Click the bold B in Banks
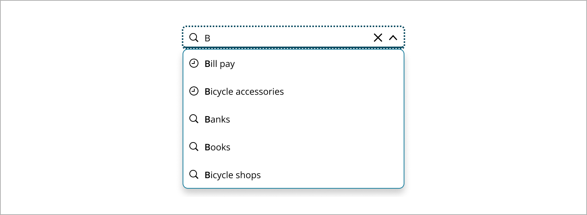 pyautogui.click(x=207, y=120)
